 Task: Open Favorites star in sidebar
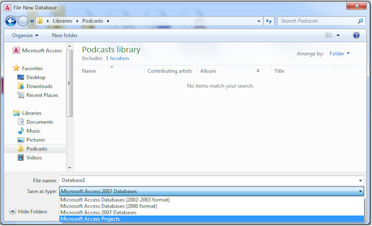16,68
